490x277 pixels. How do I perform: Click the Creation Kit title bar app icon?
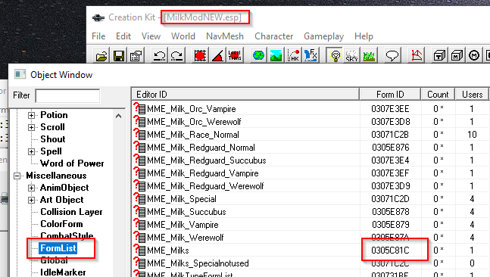[98, 18]
